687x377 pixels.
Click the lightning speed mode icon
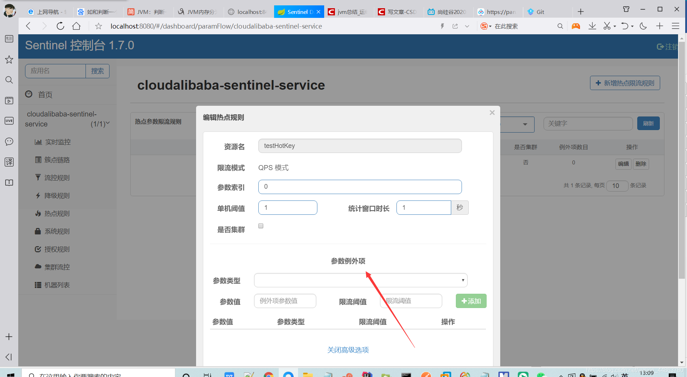pos(442,26)
